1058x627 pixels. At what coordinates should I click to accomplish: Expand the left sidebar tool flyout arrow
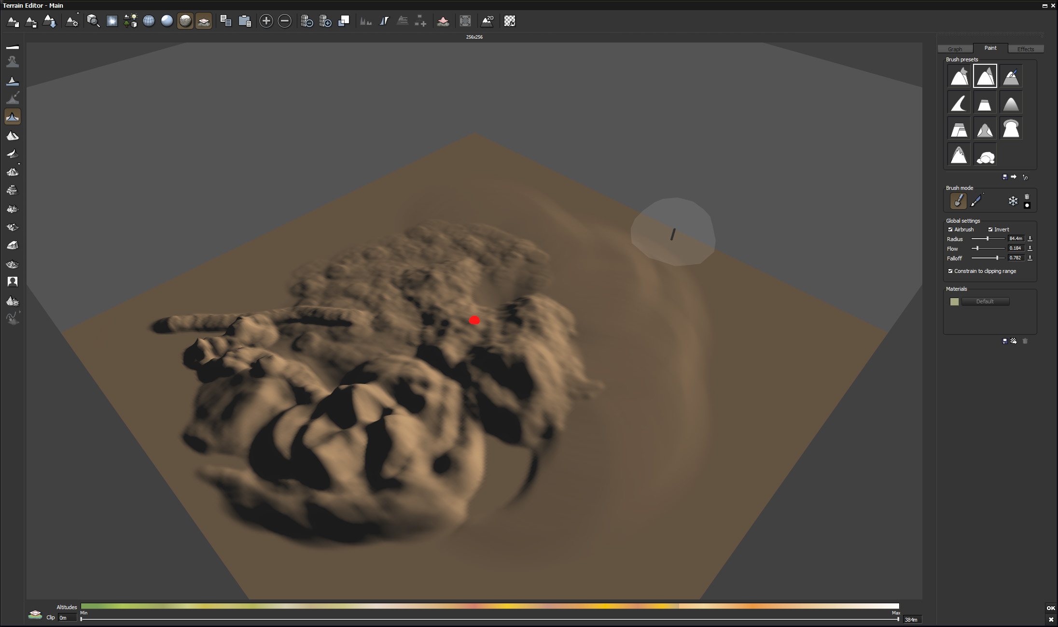[x=19, y=164]
